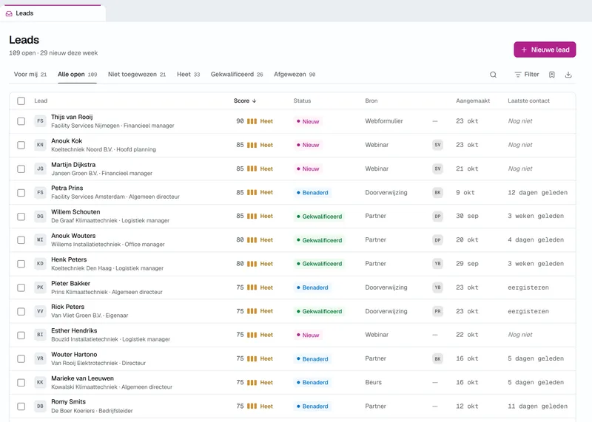The height and width of the screenshot is (422, 592).
Task: Click '9 okt' date in Petra Prins row
Action: pos(465,192)
